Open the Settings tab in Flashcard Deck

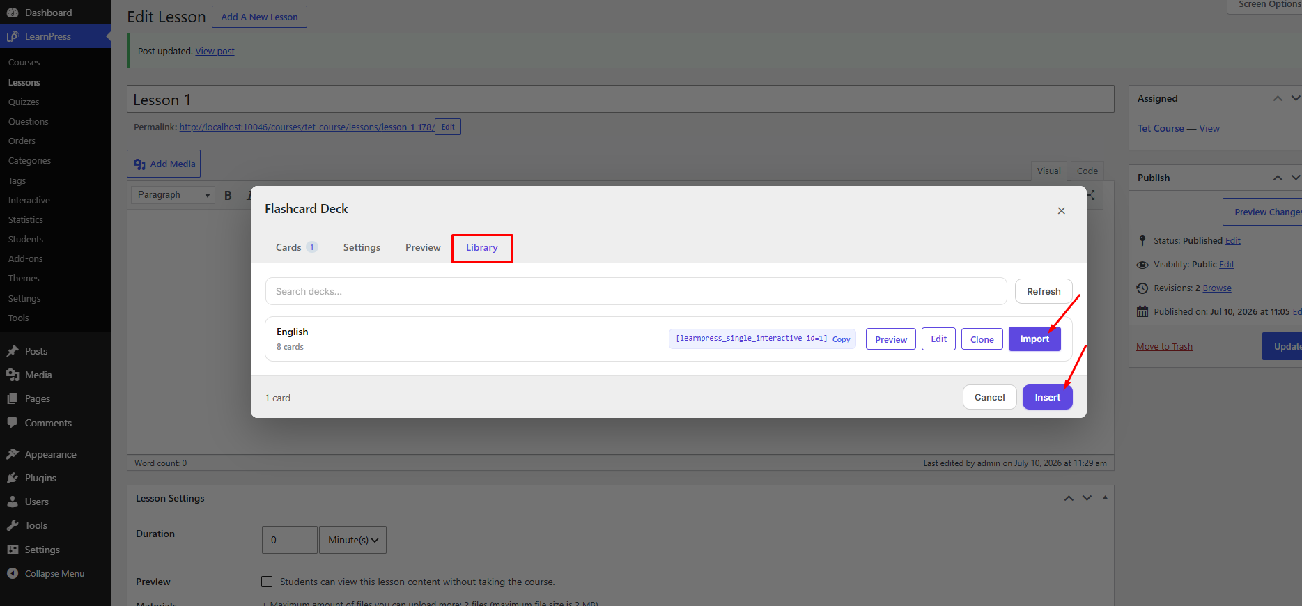(362, 247)
